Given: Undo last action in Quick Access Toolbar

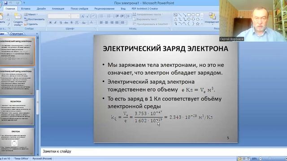Looking at the screenshot, I should tap(11, 3).
